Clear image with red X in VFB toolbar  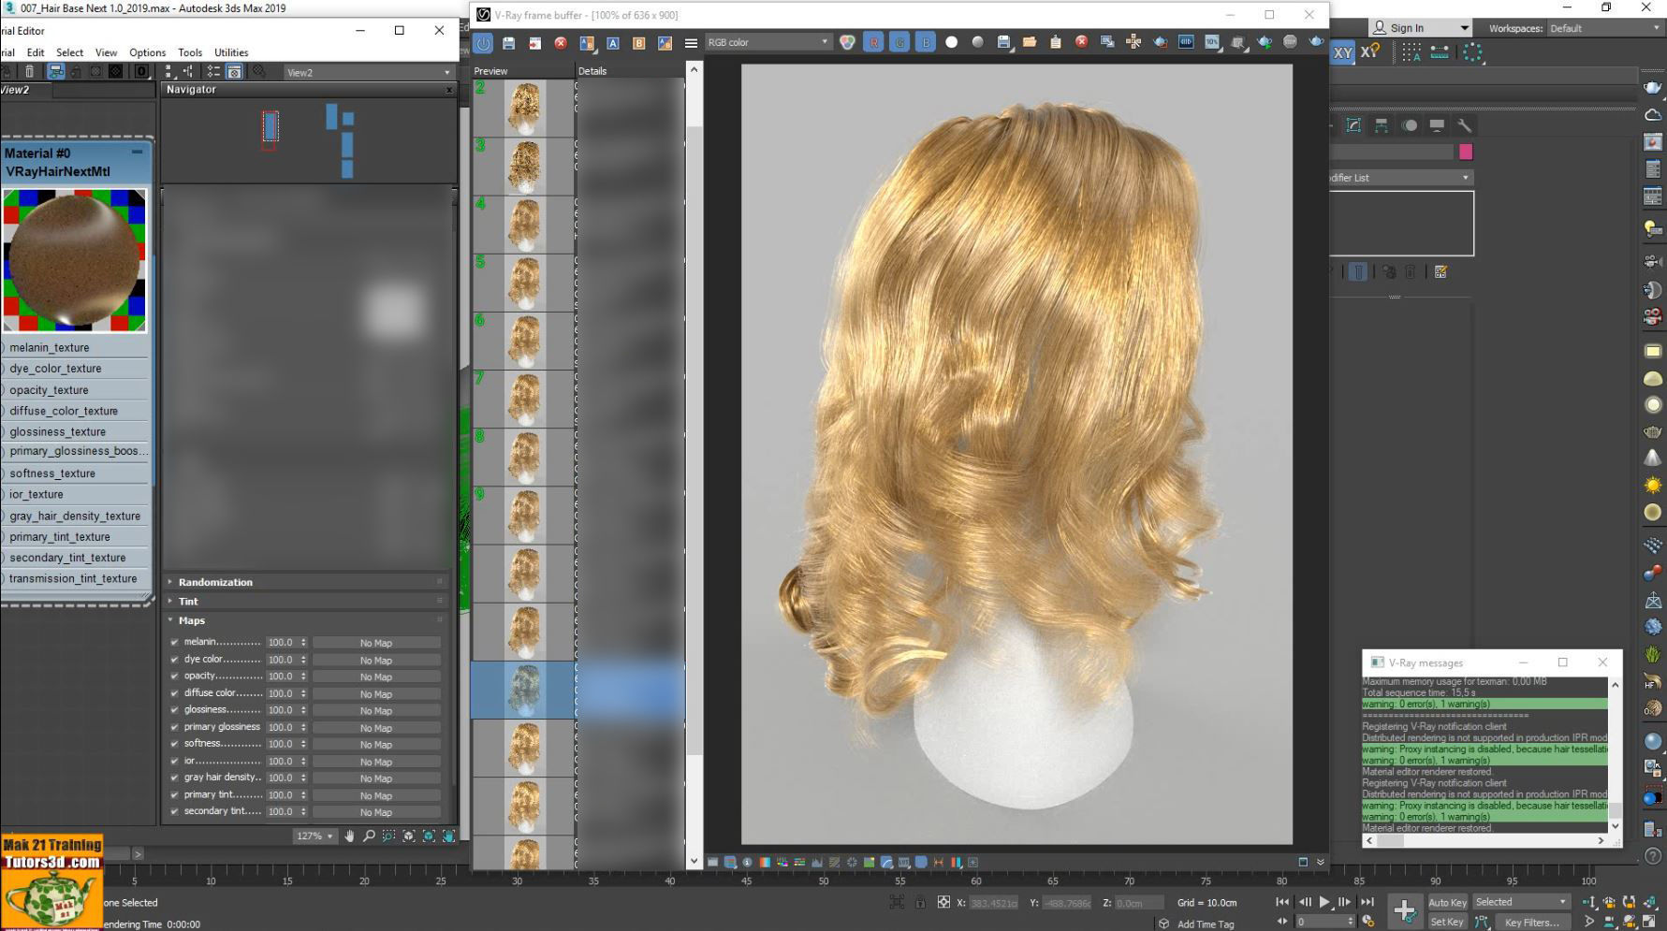point(1081,42)
